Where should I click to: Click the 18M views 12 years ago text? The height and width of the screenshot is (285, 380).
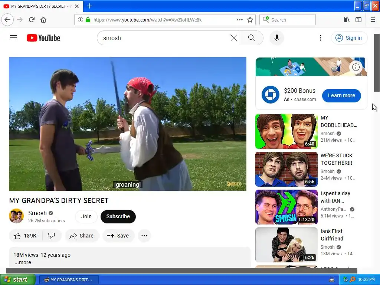tap(42, 255)
